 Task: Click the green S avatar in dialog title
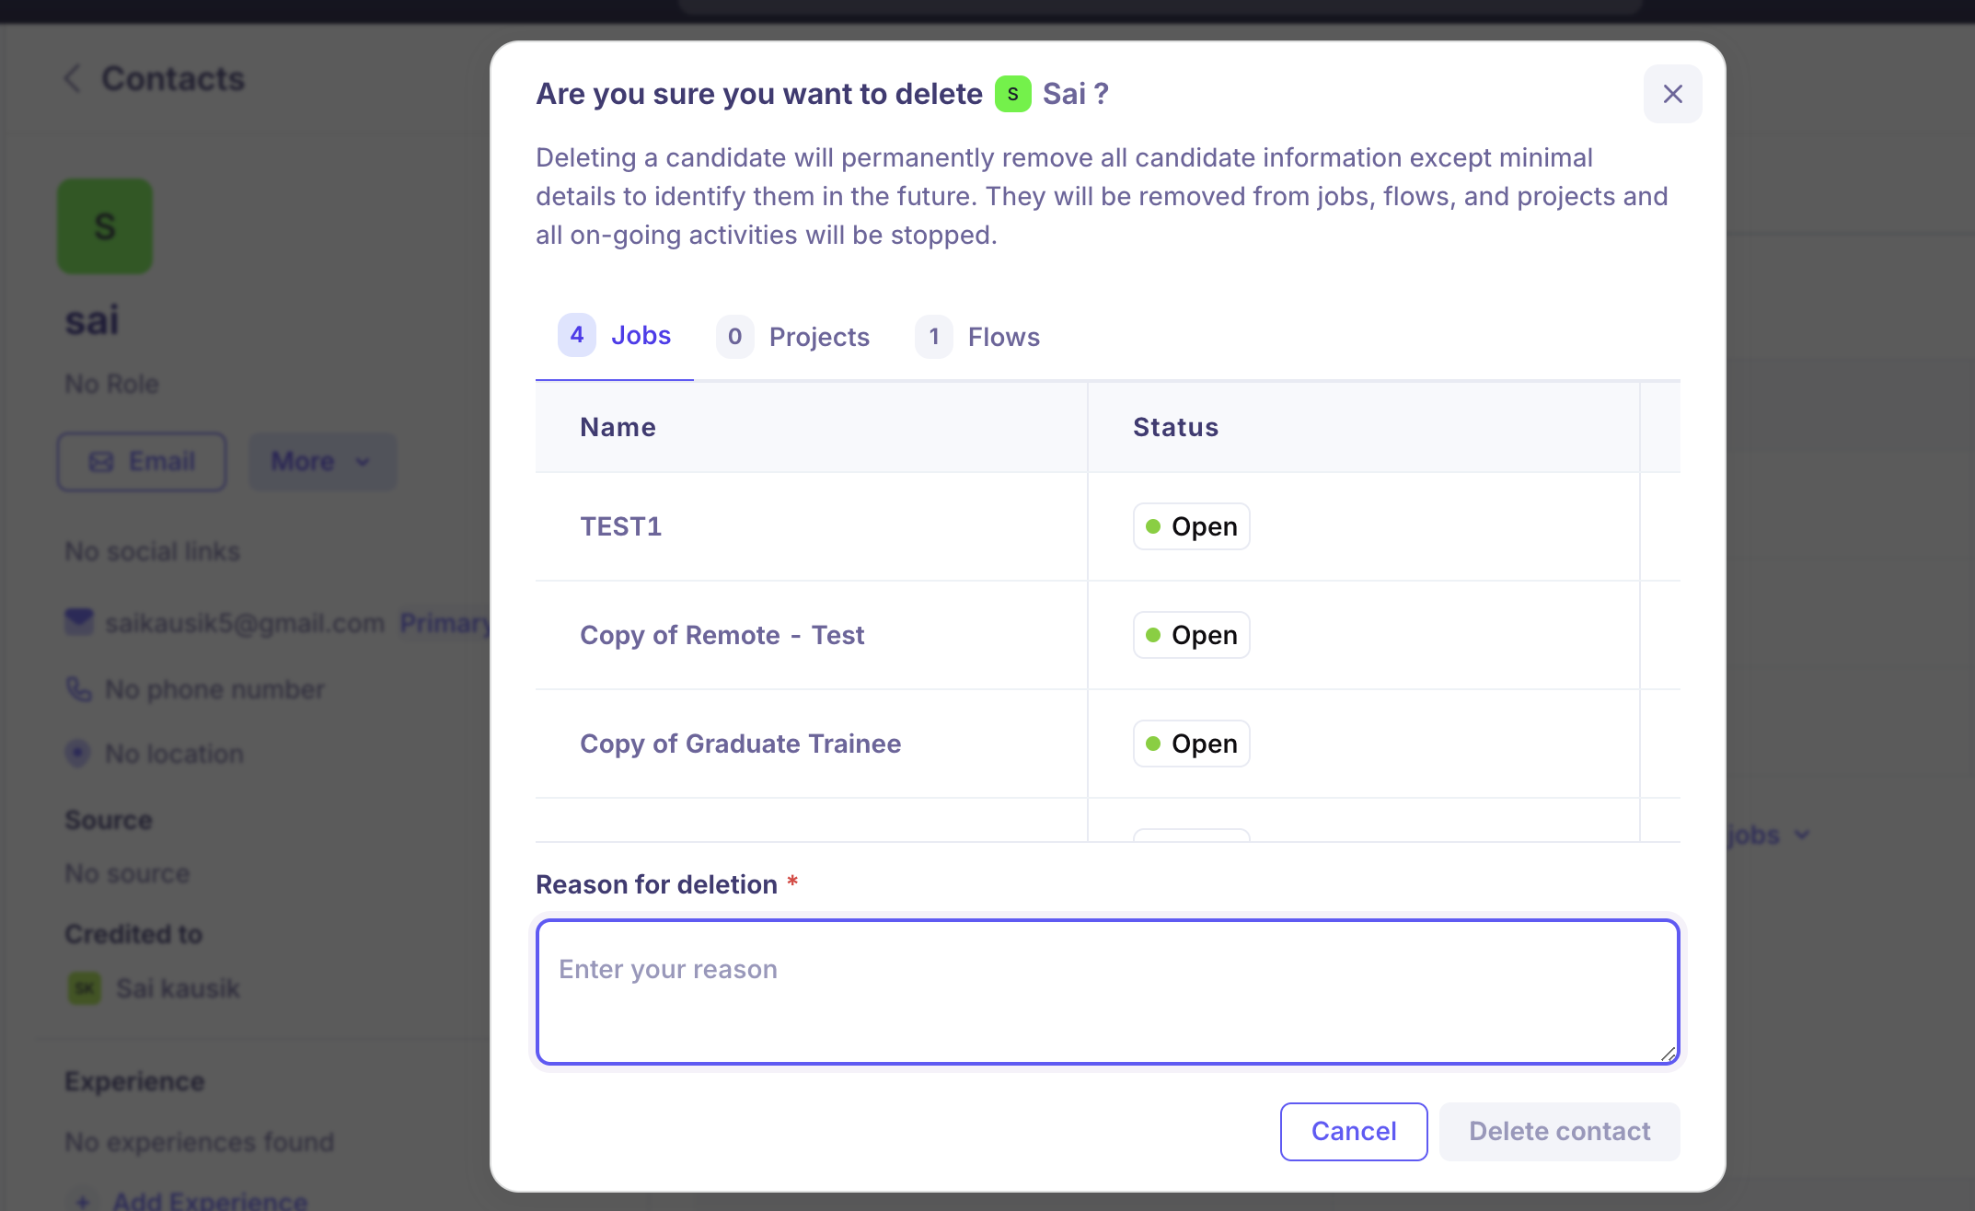(1012, 94)
